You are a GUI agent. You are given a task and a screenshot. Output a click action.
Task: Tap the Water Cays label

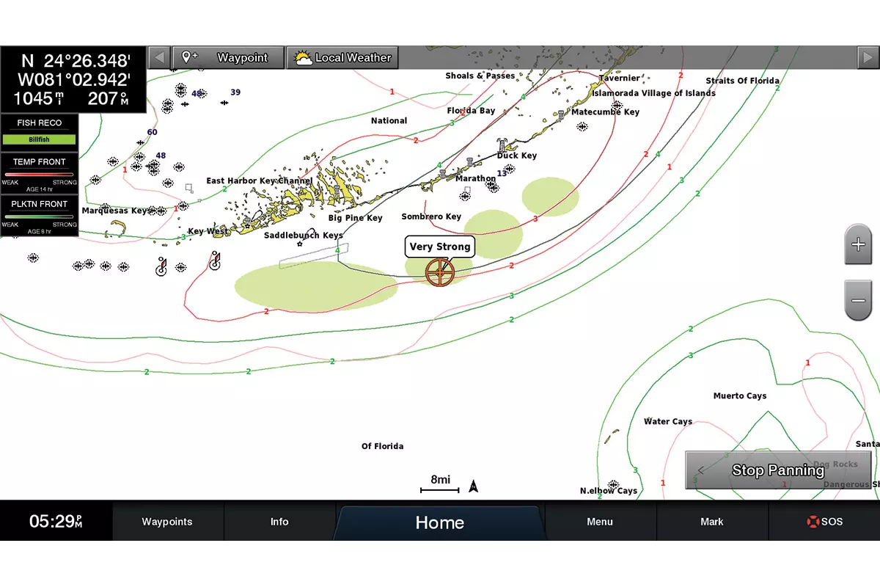[668, 422]
